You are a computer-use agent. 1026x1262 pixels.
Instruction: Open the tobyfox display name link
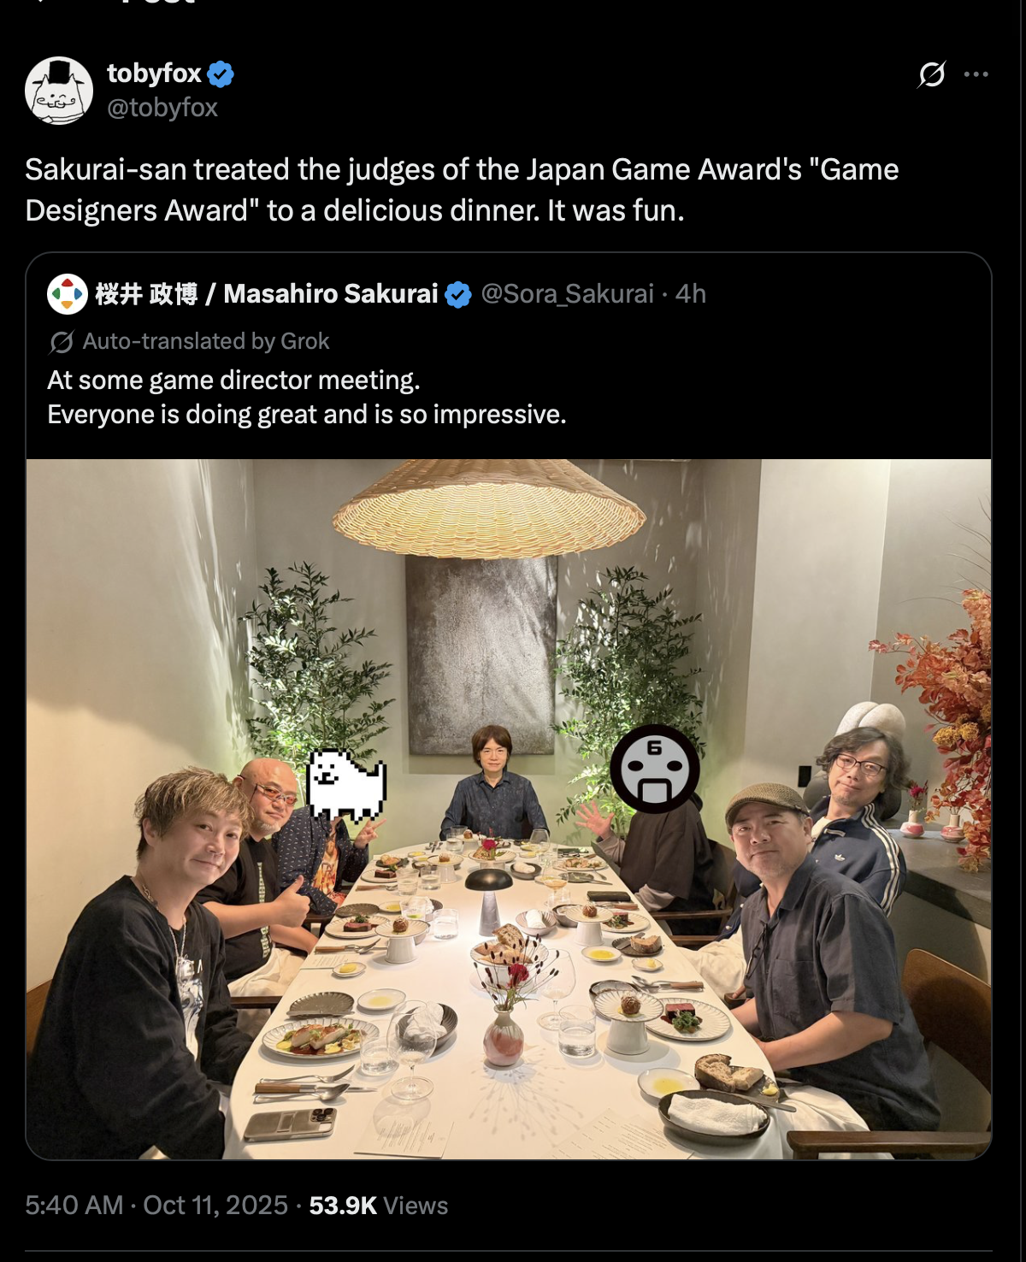pos(154,74)
